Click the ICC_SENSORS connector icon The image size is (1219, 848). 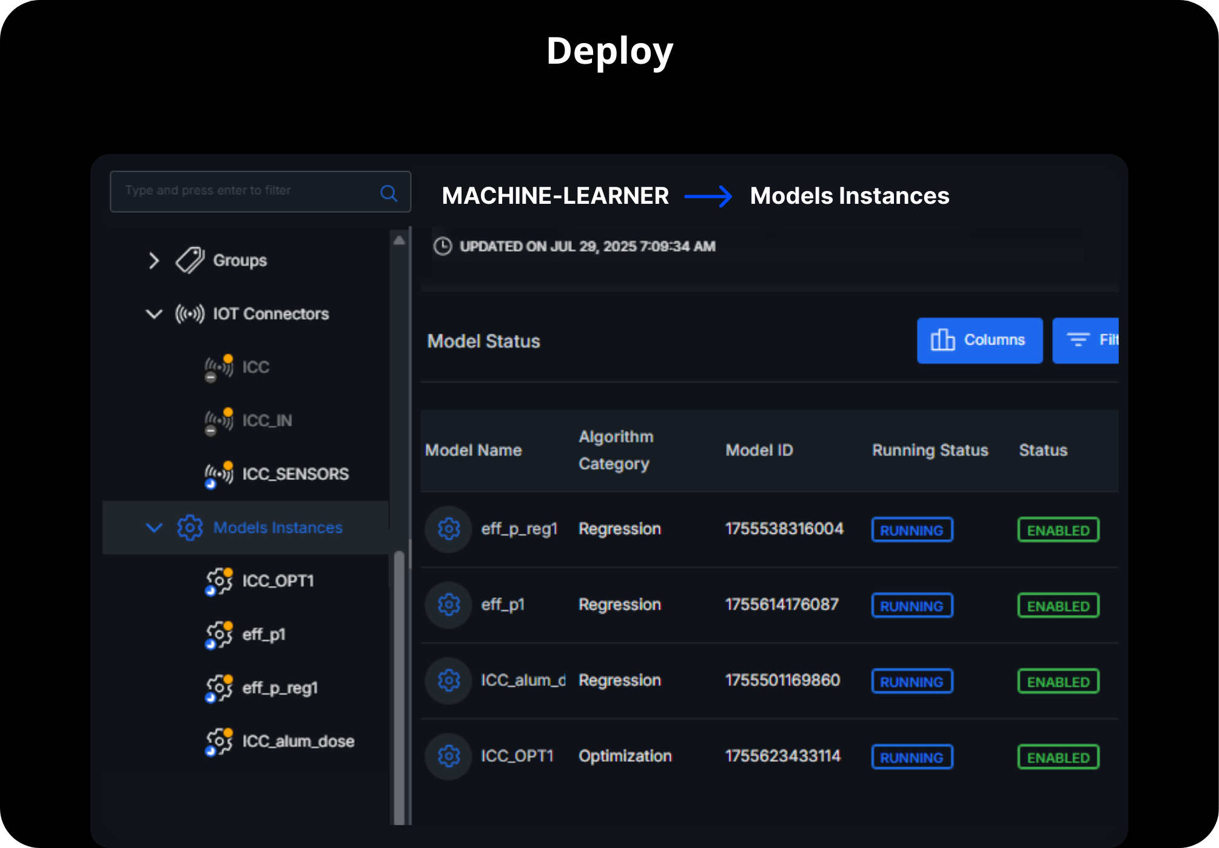218,474
